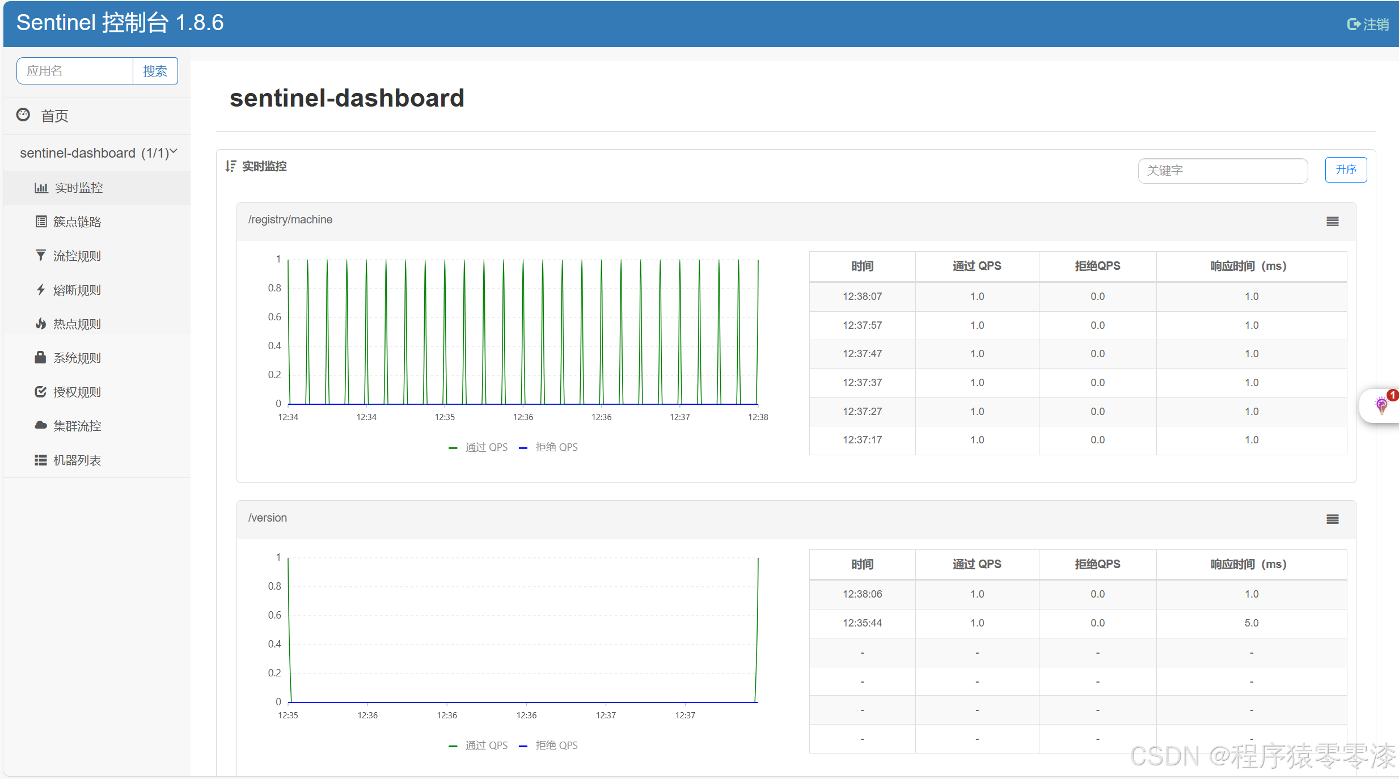
Task: Click the 12:38:07 time cell
Action: pos(862,297)
